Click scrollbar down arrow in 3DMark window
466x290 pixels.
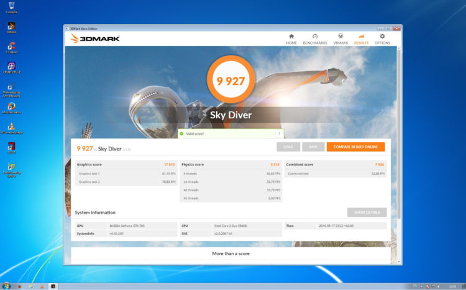pos(399,262)
